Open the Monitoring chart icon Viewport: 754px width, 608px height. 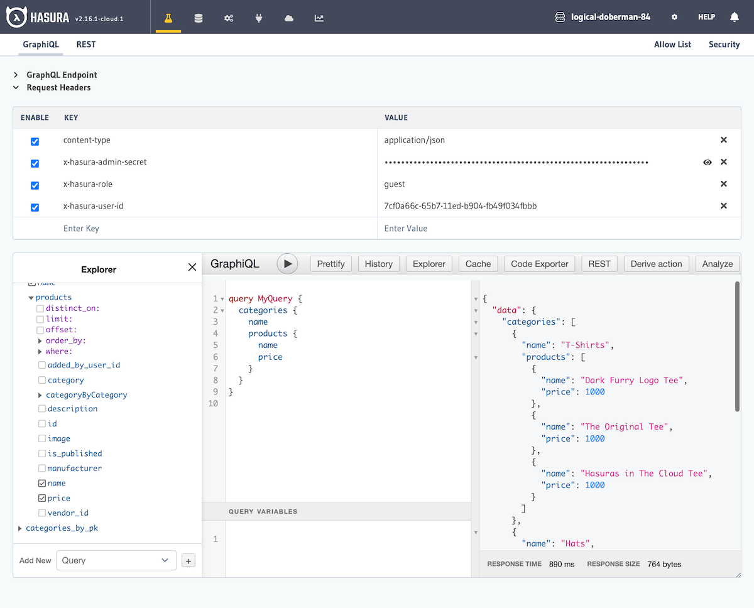[x=319, y=18]
